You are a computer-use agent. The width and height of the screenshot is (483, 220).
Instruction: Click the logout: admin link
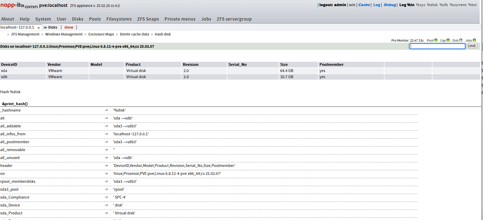click(x=333, y=5)
